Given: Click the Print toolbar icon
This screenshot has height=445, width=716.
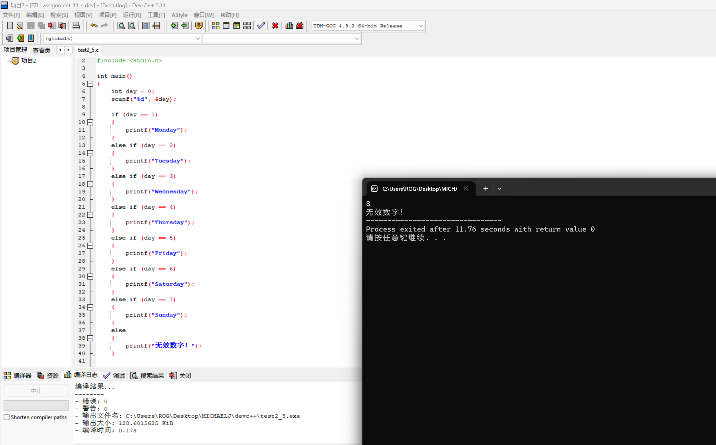Looking at the screenshot, I should pyautogui.click(x=76, y=26).
